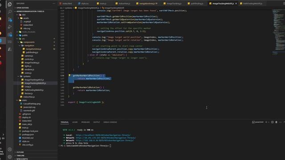
Task: Open the powershell terminal profile label
Action: pyautogui.click(x=258, y=122)
